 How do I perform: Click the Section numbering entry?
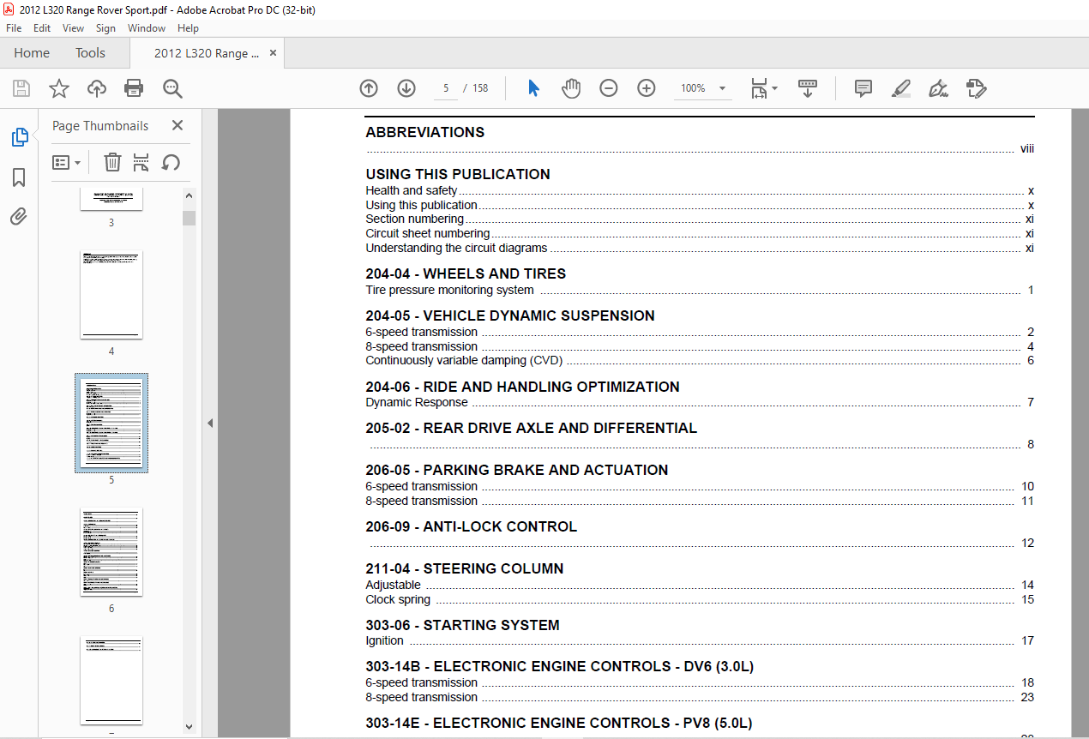click(x=414, y=219)
